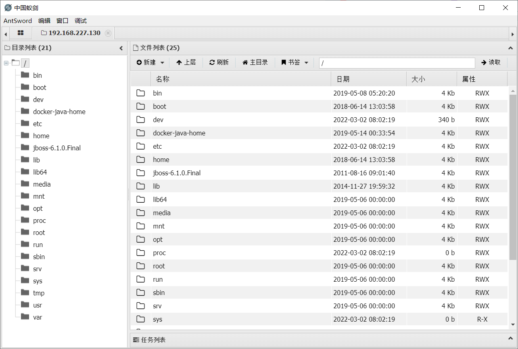Screen dimensions: 518x349
Task: Open the 调试 menu
Action: point(81,21)
